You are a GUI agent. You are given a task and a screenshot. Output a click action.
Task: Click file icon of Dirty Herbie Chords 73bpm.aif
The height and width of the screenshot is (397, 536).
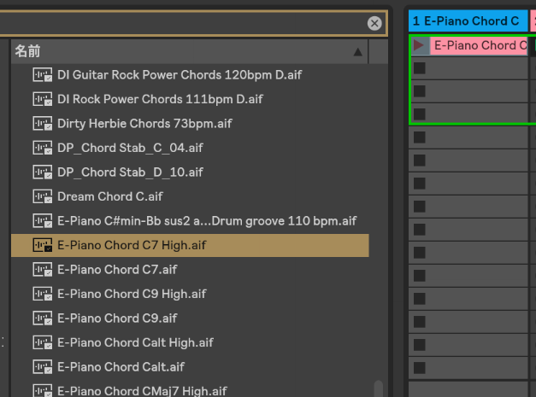tap(42, 124)
